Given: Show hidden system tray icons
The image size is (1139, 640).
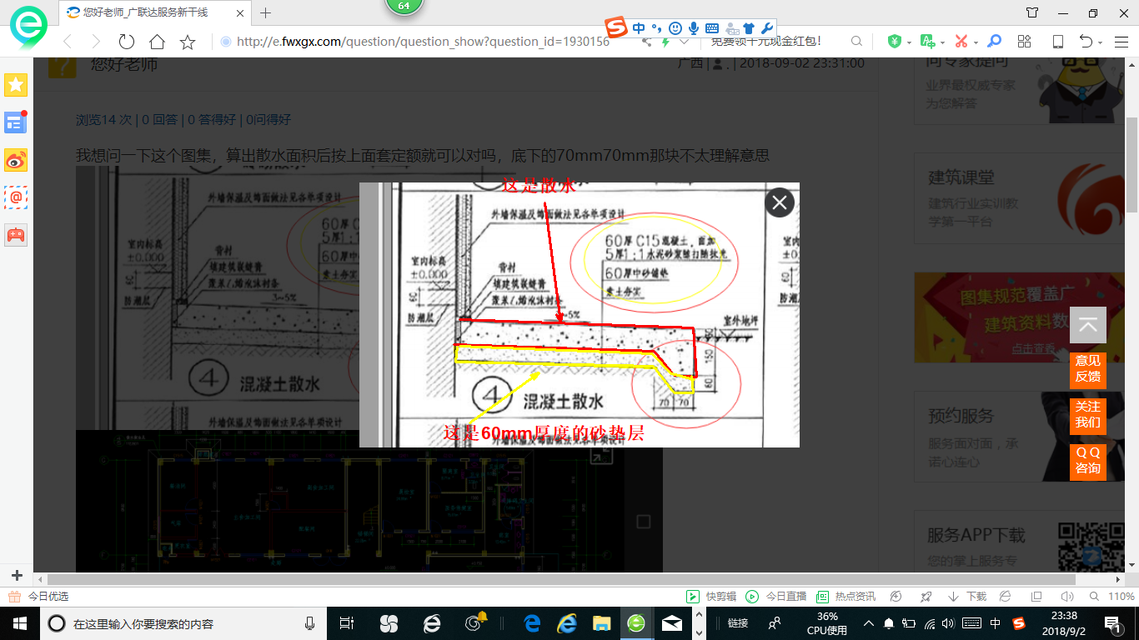Looking at the screenshot, I should [x=868, y=623].
